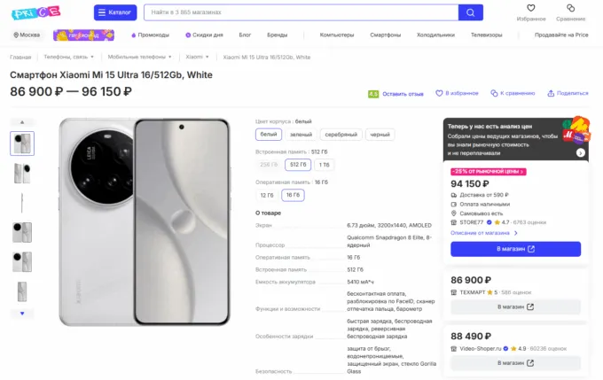Click Оставить отзыв link
The image size is (603, 380).
(402, 93)
